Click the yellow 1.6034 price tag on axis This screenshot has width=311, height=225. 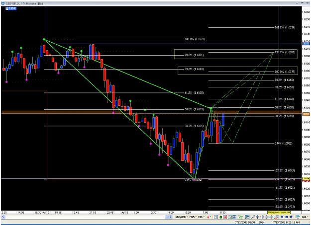click(x=306, y=178)
